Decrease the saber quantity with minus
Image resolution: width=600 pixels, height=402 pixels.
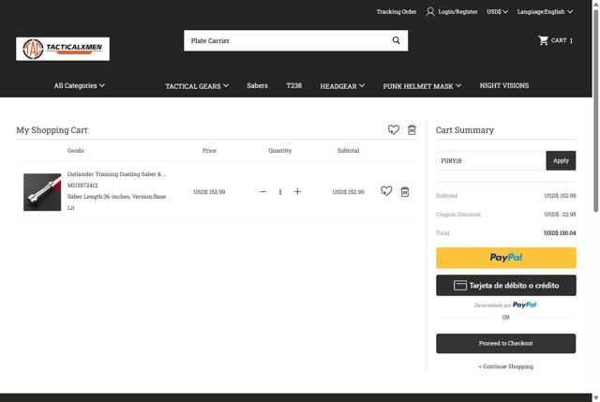[x=262, y=191]
